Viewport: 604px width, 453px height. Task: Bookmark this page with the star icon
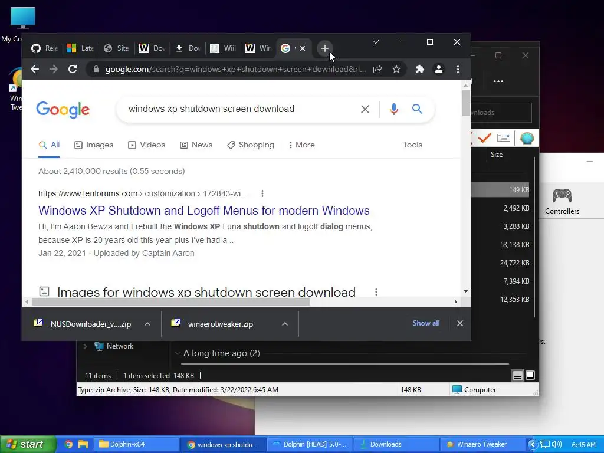pos(396,70)
